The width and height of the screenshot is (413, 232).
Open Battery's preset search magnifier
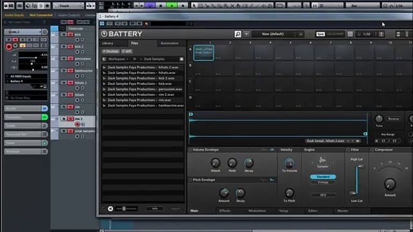click(x=237, y=34)
